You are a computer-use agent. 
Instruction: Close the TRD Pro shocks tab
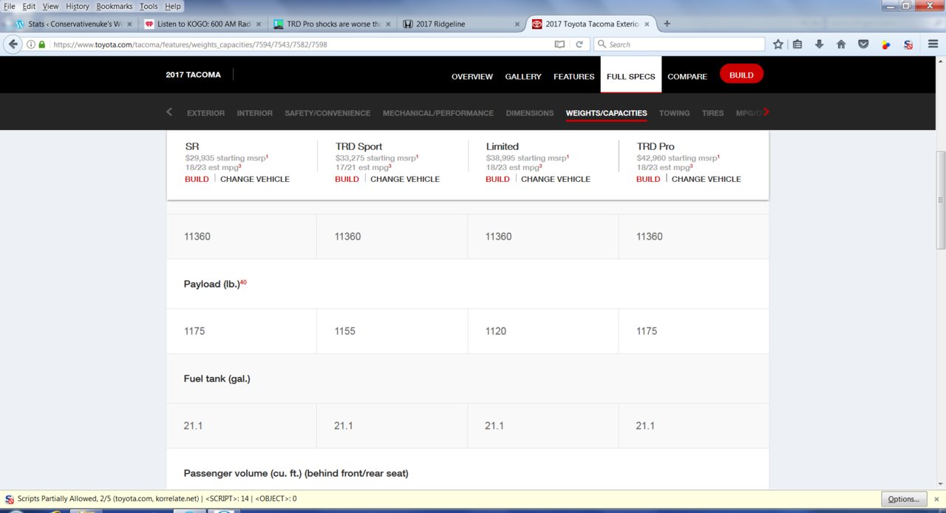pyautogui.click(x=387, y=24)
